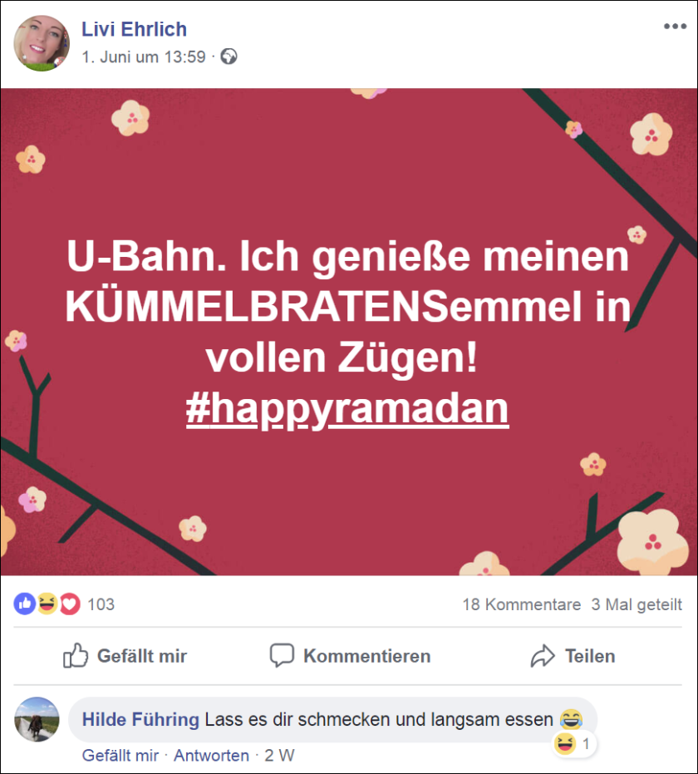
Task: Click the blue thumbs-up reaction icon
Action: pyautogui.click(x=25, y=604)
